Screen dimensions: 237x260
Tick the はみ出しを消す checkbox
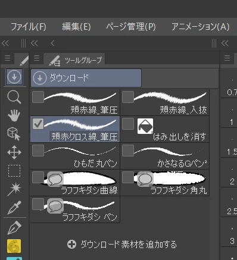pos(128,124)
